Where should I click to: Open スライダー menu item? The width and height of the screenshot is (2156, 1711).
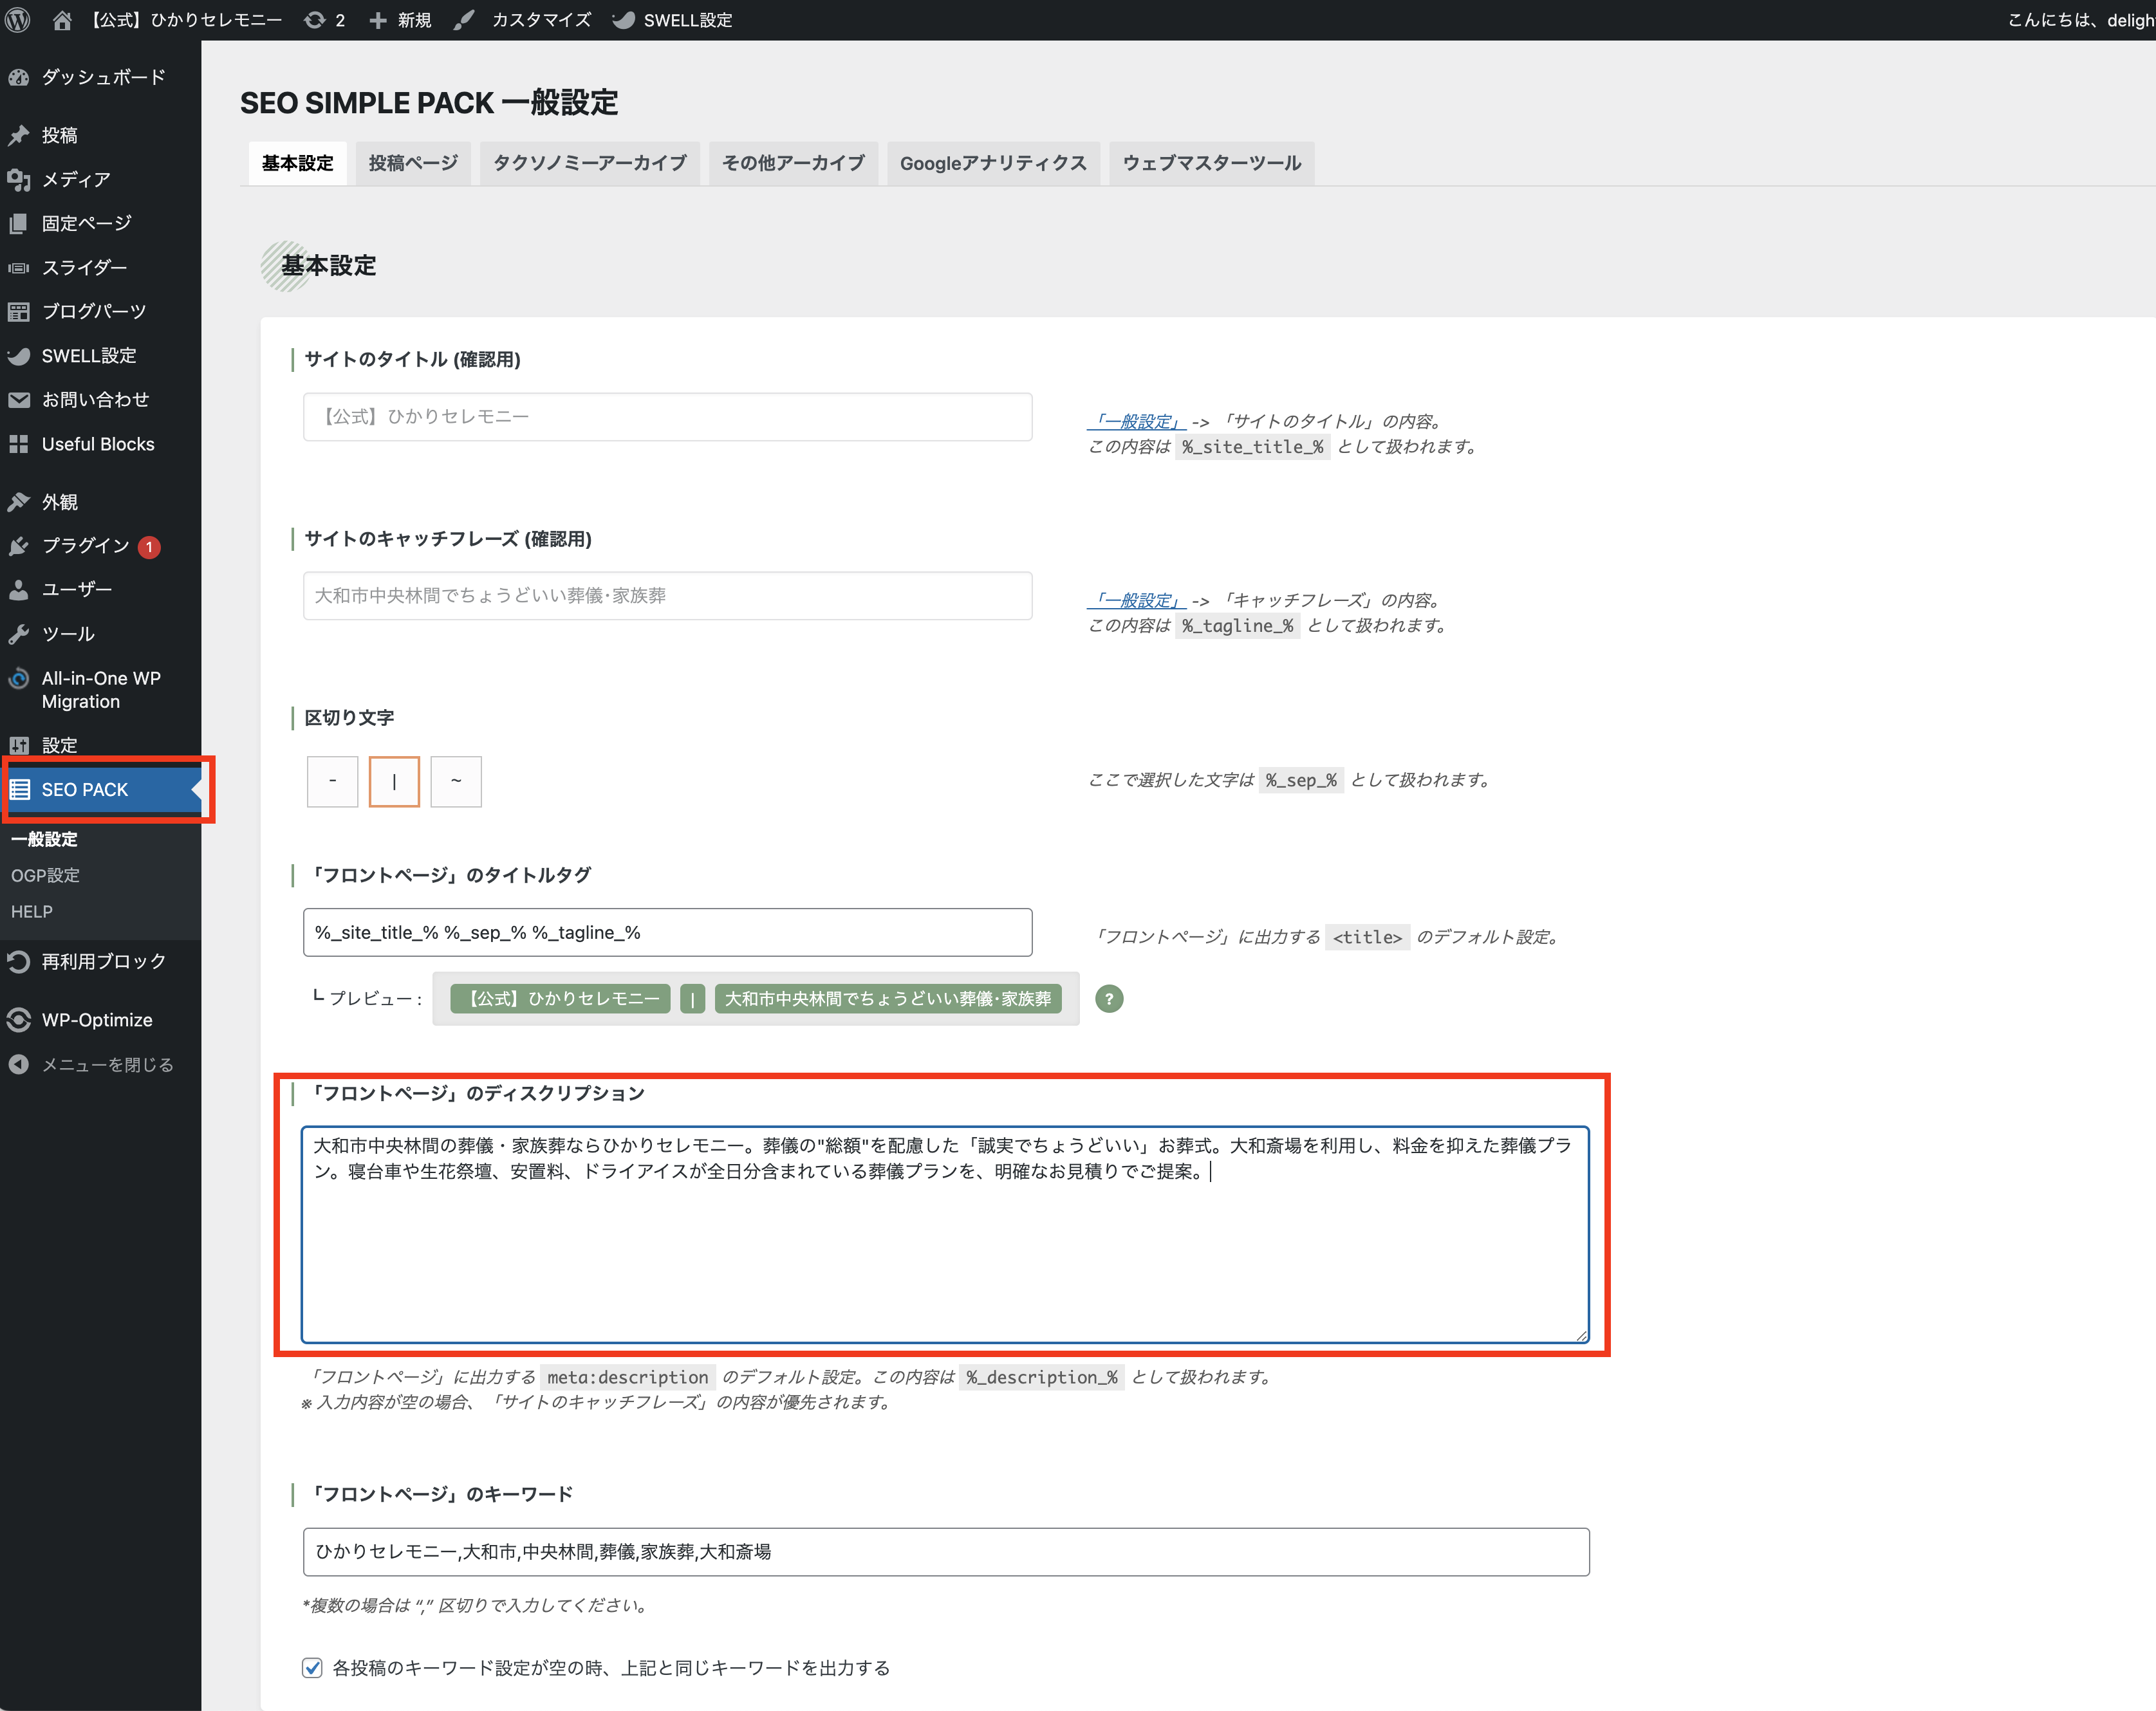click(x=100, y=267)
